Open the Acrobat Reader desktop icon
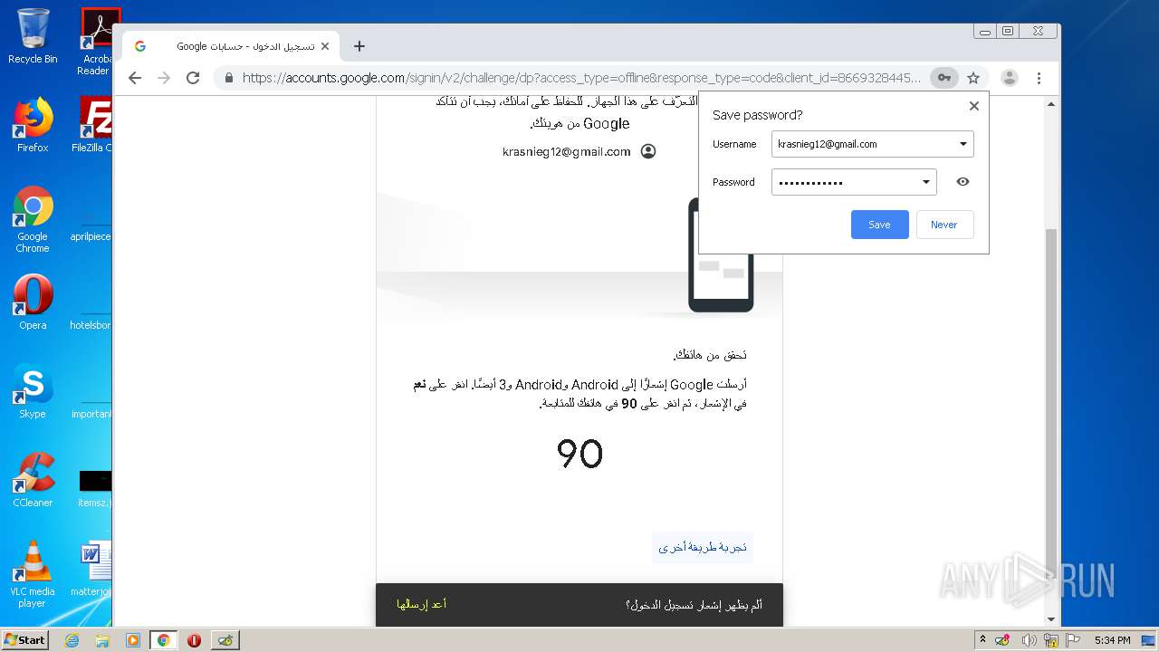The width and height of the screenshot is (1159, 652). pos(97,42)
